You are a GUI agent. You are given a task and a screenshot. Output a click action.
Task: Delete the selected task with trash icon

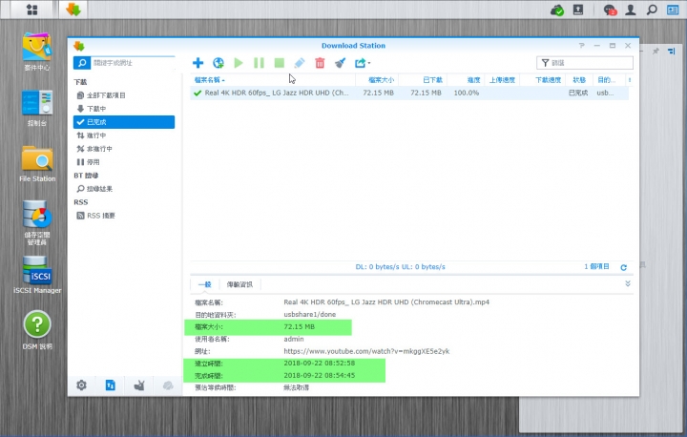(x=320, y=63)
